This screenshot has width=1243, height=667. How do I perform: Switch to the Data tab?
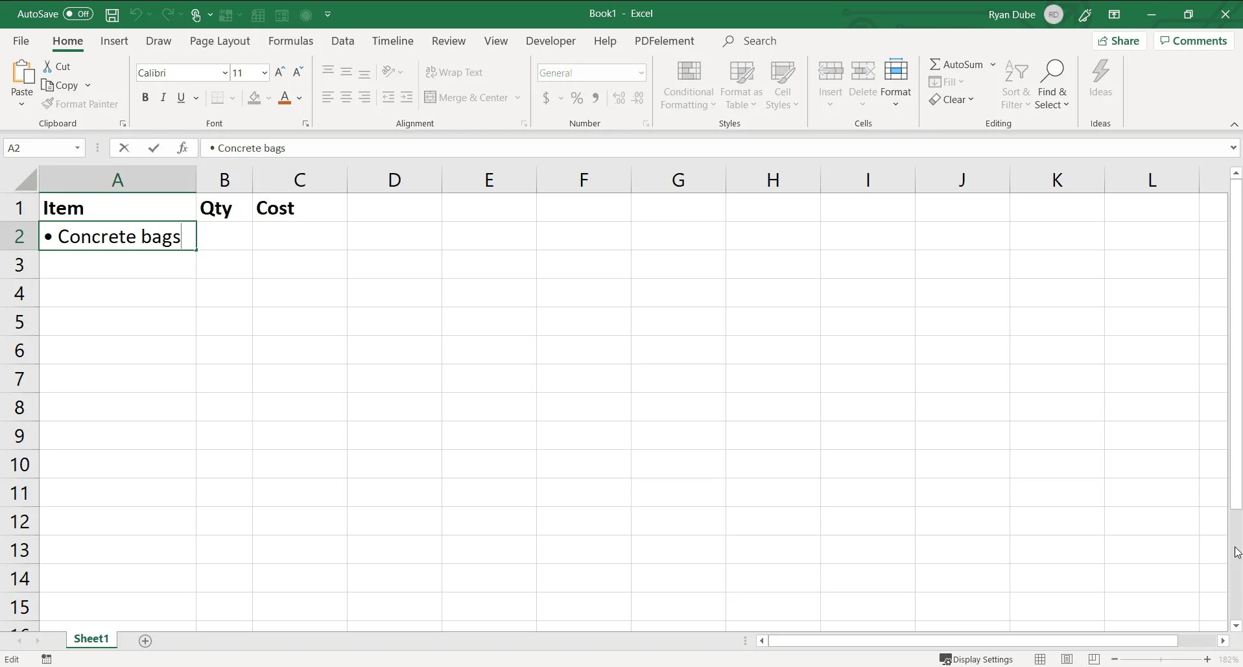pos(342,41)
